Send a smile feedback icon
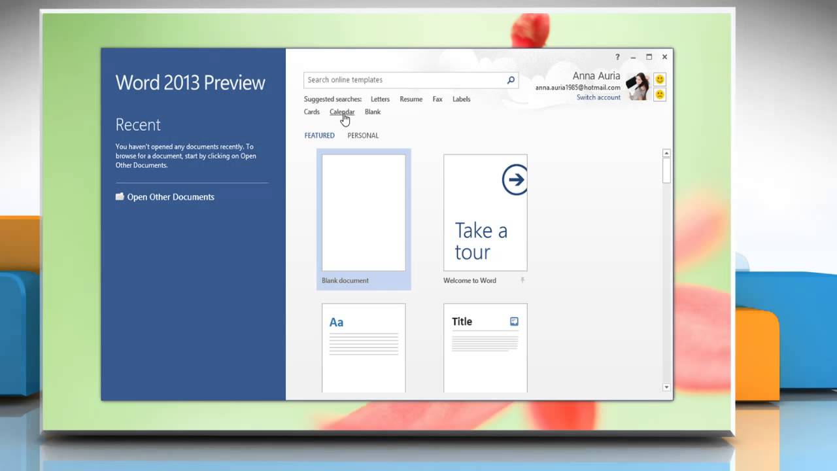The width and height of the screenshot is (837, 471). [x=660, y=79]
